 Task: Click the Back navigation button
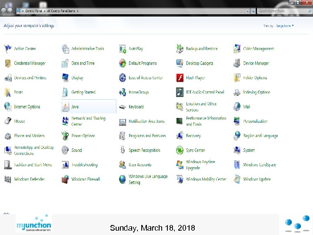pos(4,11)
